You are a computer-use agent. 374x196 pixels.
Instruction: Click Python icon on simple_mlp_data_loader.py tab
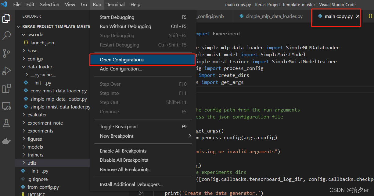[x=242, y=16]
